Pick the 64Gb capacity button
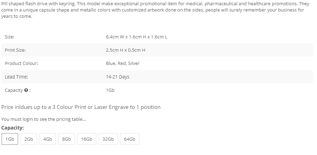The height and width of the screenshot is (155, 317). (x=130, y=139)
